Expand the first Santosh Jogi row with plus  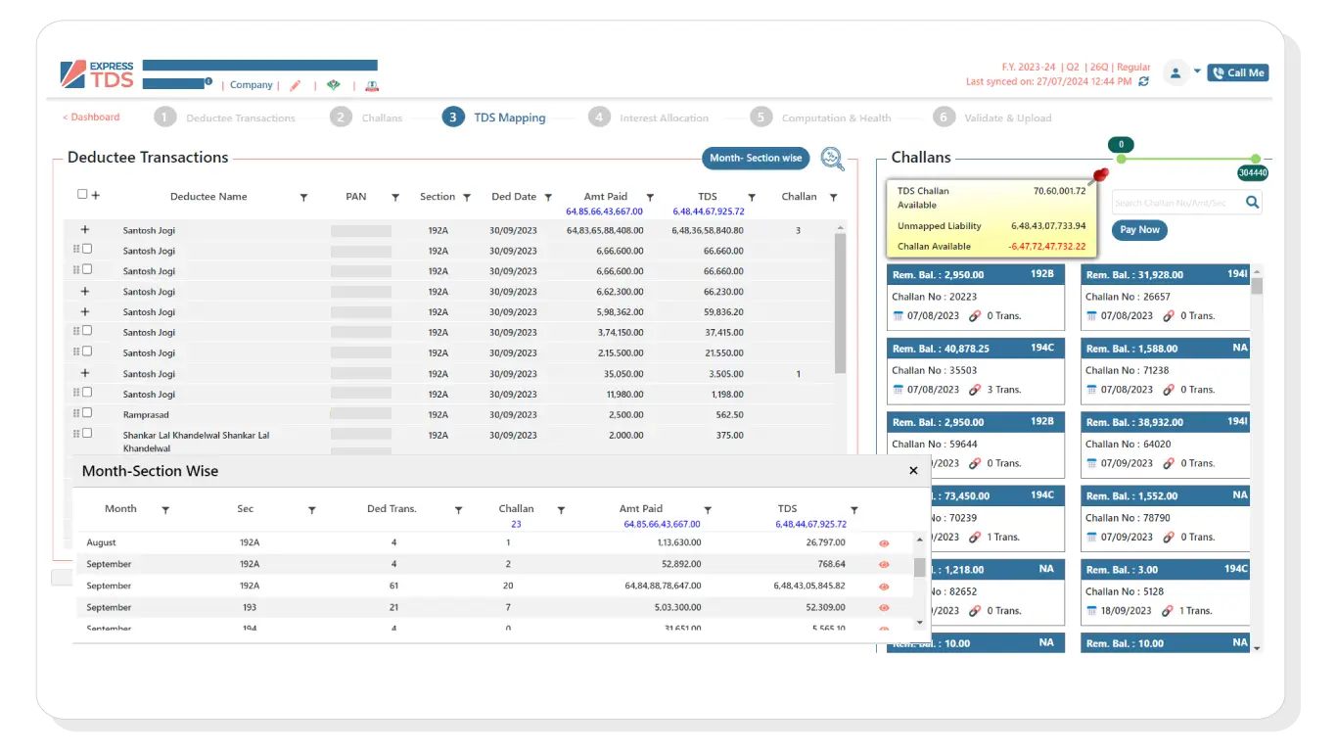point(85,230)
